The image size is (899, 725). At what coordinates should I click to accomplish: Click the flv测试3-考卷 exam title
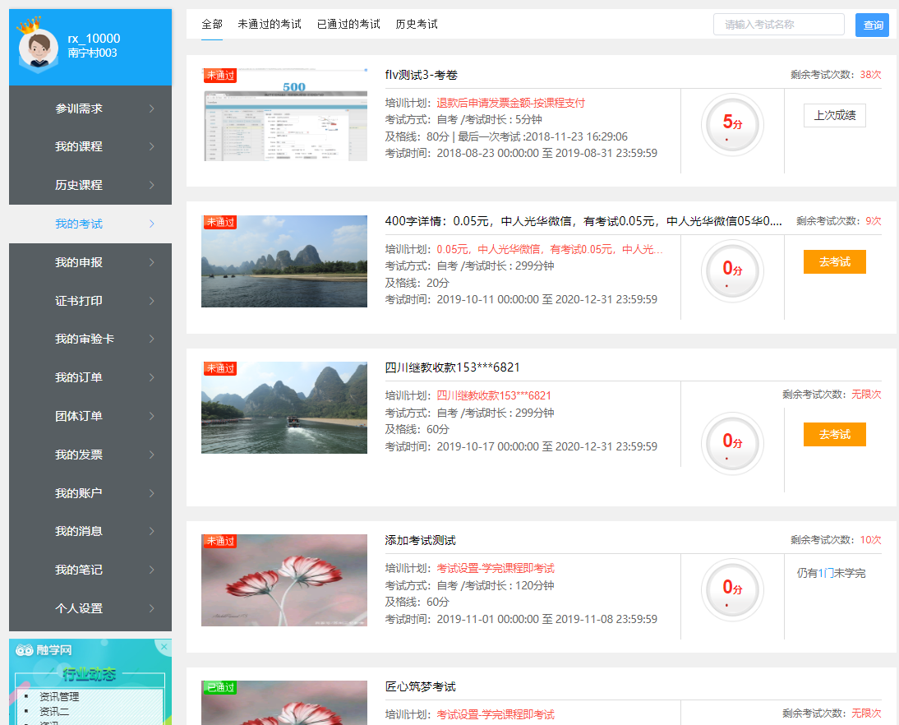pyautogui.click(x=421, y=75)
